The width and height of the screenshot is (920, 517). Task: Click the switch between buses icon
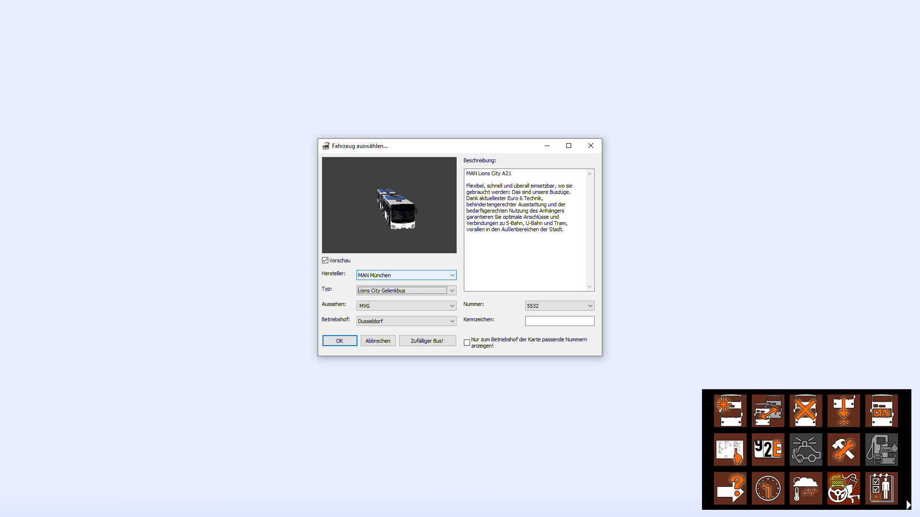coord(768,411)
